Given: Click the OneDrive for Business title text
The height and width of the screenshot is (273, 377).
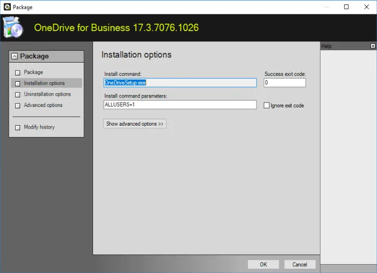Looking at the screenshot, I should (116, 28).
